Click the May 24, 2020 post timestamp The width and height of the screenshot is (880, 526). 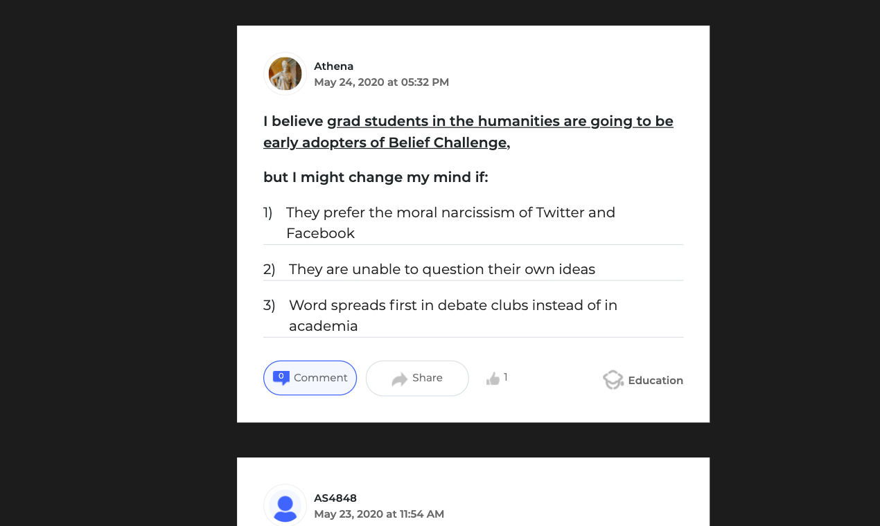click(381, 82)
